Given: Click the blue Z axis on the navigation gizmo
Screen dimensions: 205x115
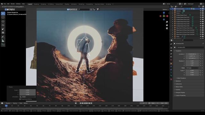Looking at the screenshot, I should pyautogui.click(x=164, y=13).
